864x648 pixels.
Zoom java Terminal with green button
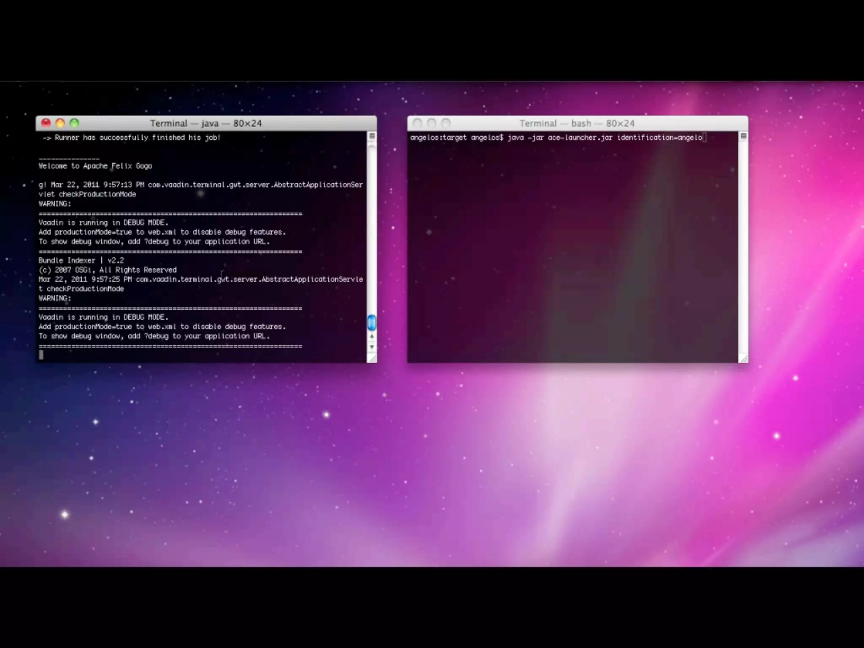coord(74,123)
